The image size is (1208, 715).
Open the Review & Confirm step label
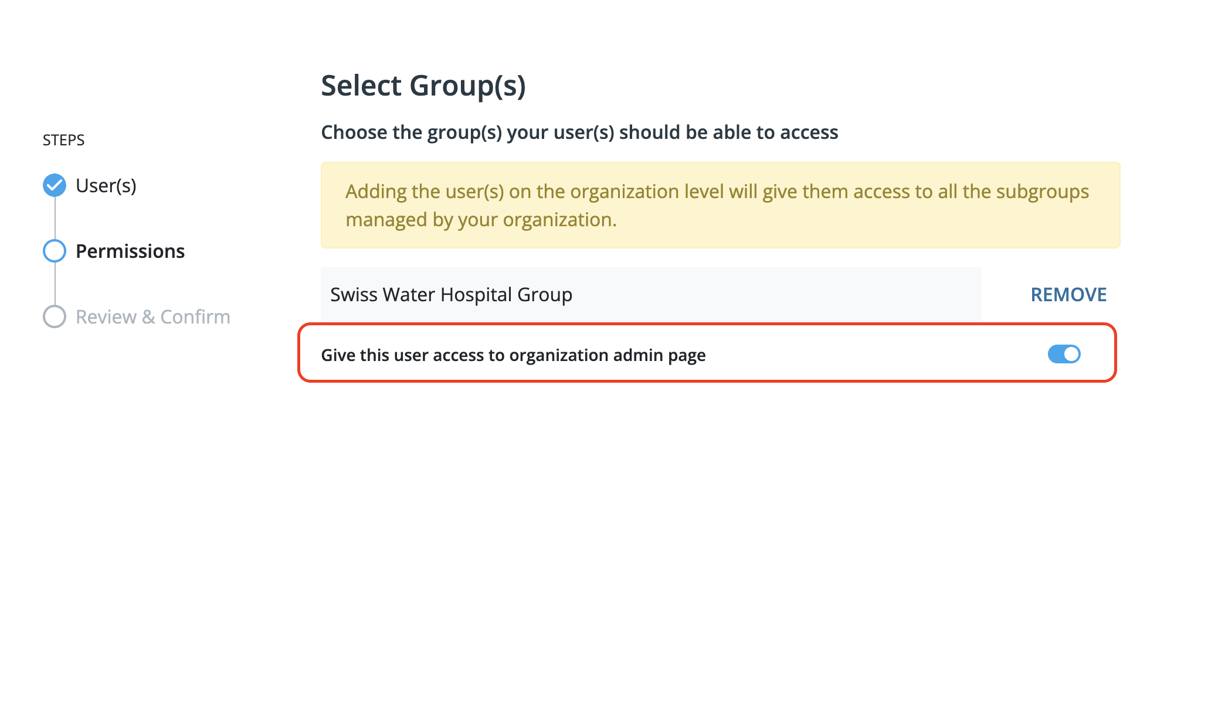153,317
